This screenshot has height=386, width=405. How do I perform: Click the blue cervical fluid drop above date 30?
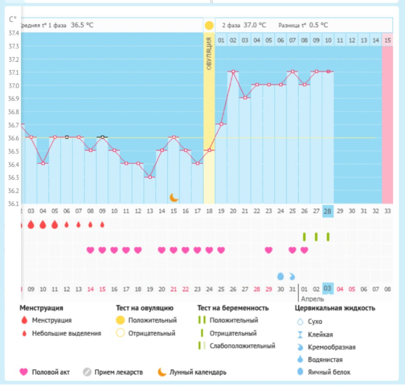point(280,276)
